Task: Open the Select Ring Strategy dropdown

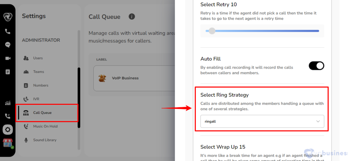Action: pyautogui.click(x=262, y=121)
